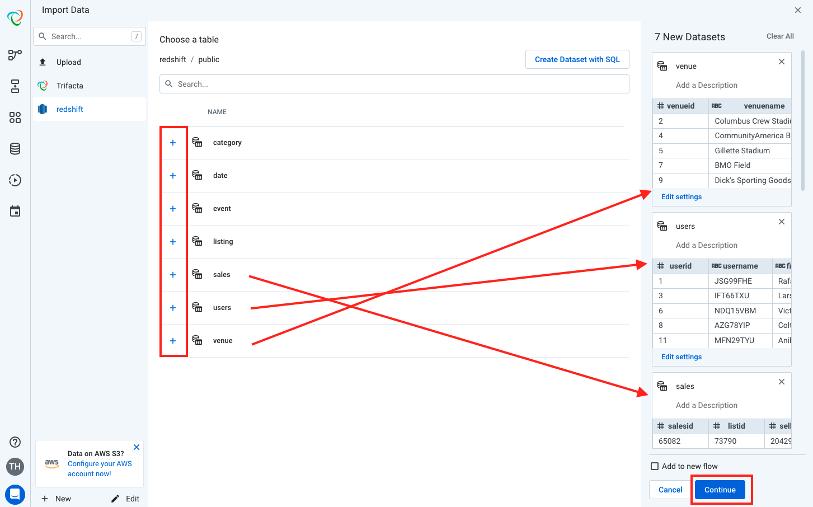Add the category table with its plus toggle

(173, 142)
